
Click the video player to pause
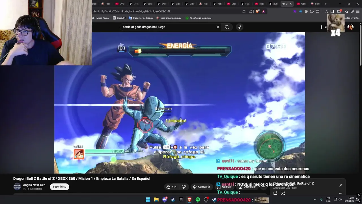pos(180,103)
